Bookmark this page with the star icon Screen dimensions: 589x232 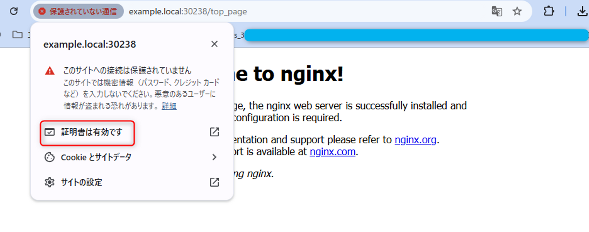coord(517,11)
